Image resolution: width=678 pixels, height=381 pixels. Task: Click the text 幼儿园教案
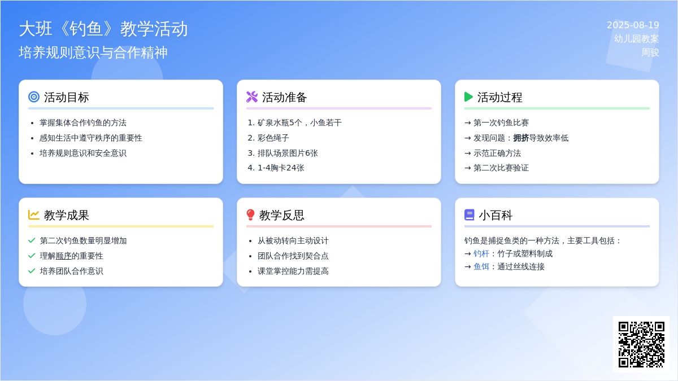click(x=637, y=39)
